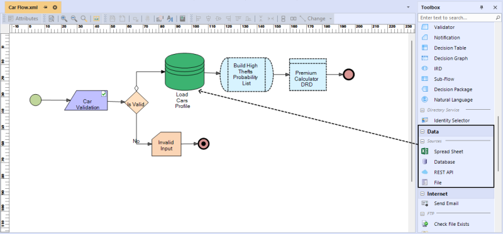Screen dimensions: 503x234
Task: Select Premium Calculator DRD node
Action: pyautogui.click(x=308, y=75)
